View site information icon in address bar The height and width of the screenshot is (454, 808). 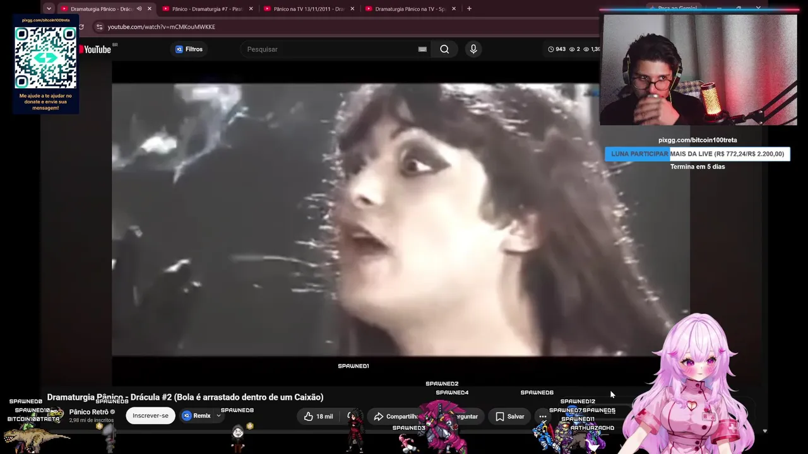(x=99, y=27)
